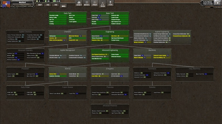The width and height of the screenshot is (222, 124).
Task: Select the Engineering tech group header
Action: (110, 32)
